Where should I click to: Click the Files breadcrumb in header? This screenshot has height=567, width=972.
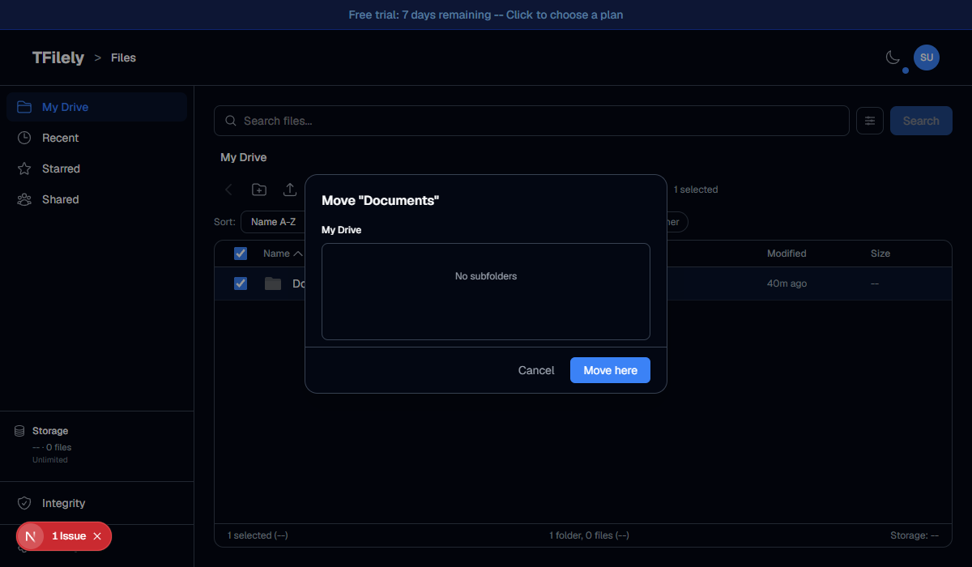(x=123, y=58)
